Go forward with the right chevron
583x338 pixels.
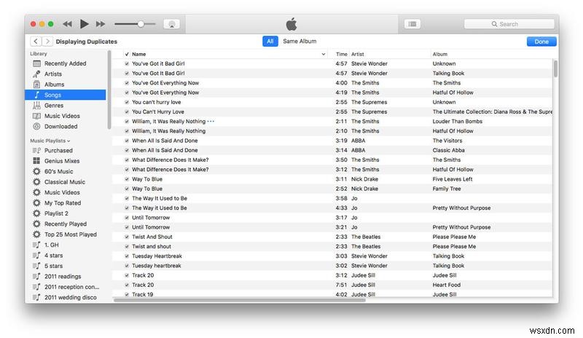coord(47,42)
